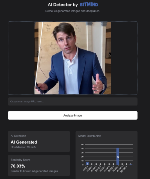Select the 'AI Generated' result text
This screenshot has width=150, height=179.
(x=24, y=142)
